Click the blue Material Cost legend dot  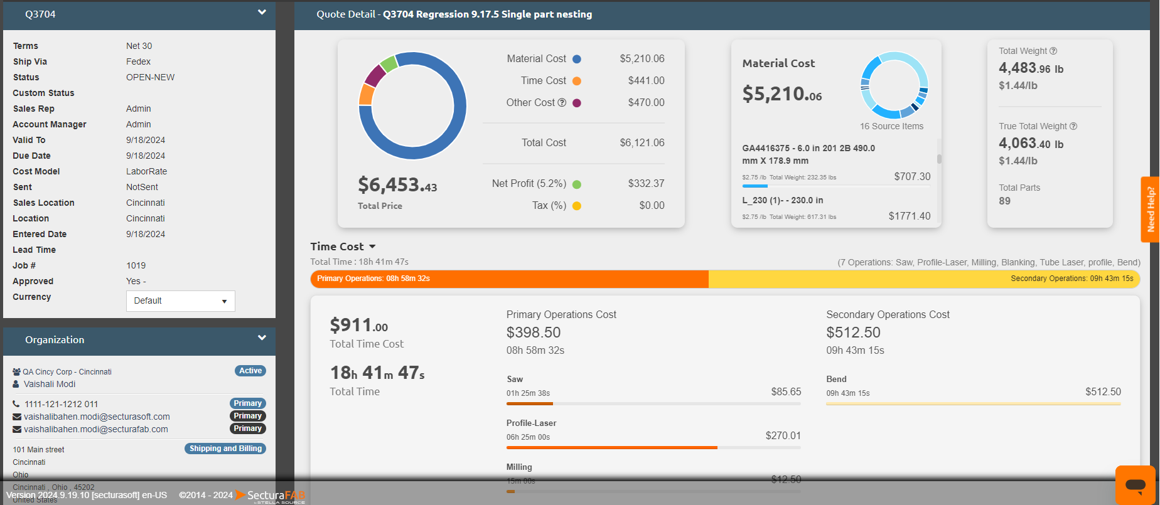tap(577, 59)
